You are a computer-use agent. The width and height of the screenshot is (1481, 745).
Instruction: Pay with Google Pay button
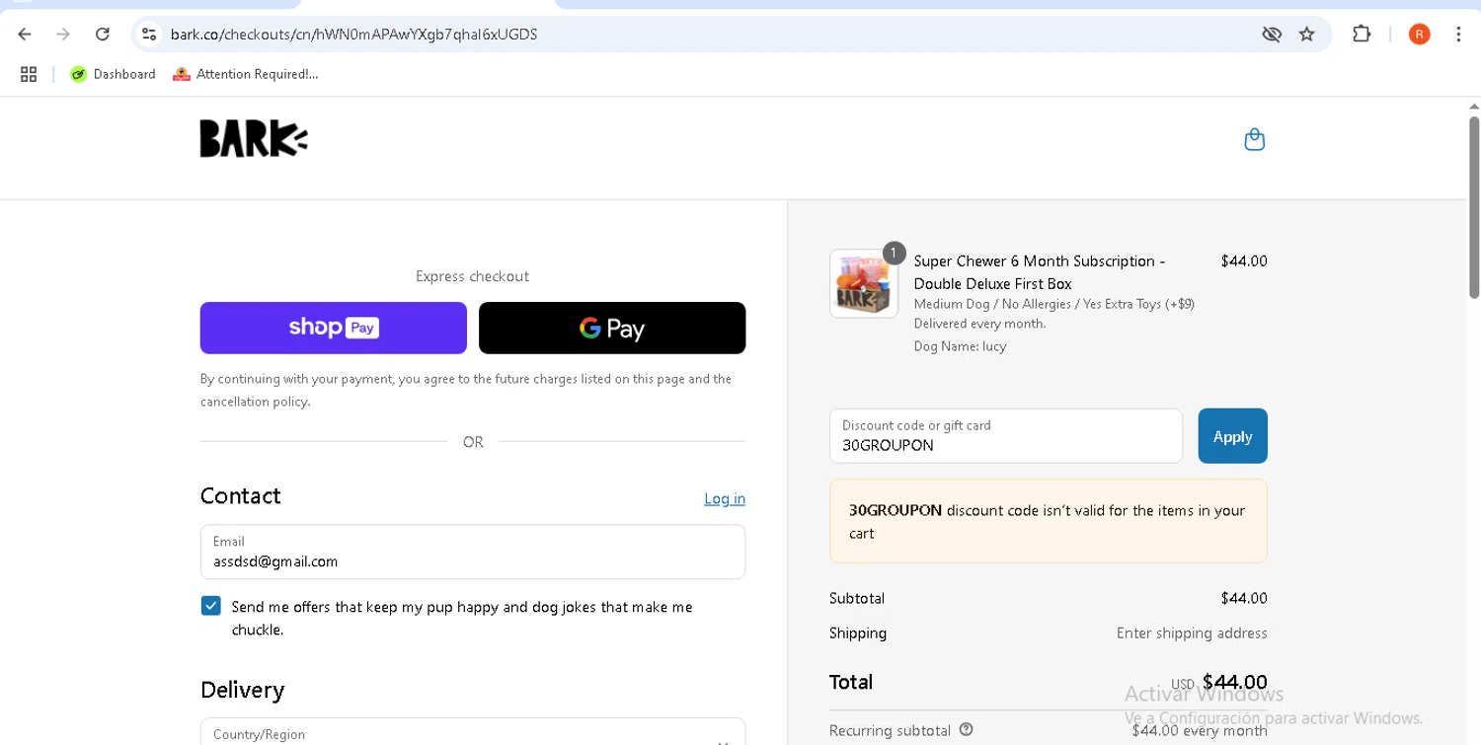pyautogui.click(x=612, y=328)
